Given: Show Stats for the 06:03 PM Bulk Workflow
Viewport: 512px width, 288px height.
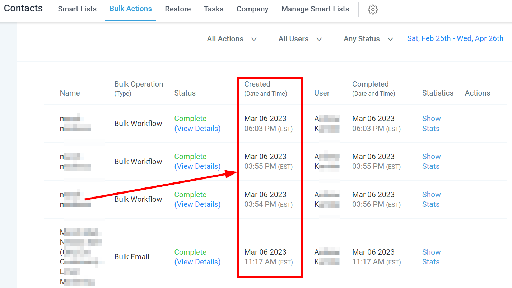Looking at the screenshot, I should pos(431,124).
